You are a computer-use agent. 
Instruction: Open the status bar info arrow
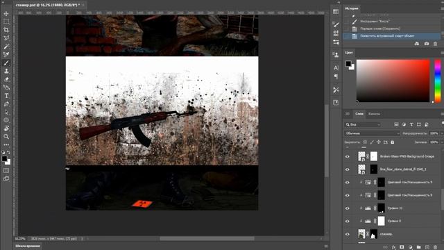(x=83, y=239)
